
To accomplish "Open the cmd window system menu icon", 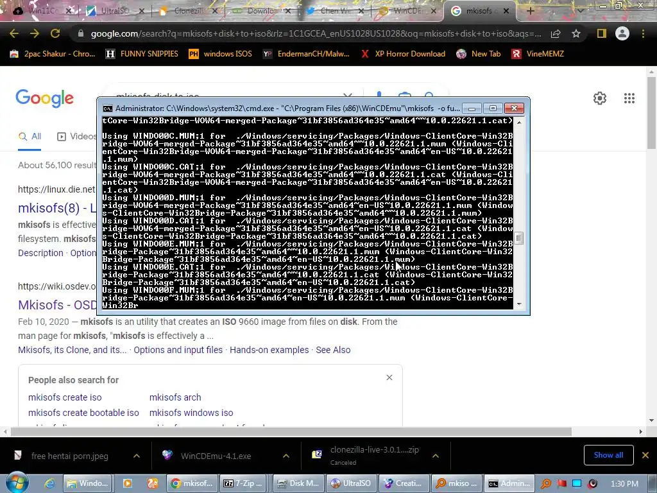I will [x=108, y=108].
